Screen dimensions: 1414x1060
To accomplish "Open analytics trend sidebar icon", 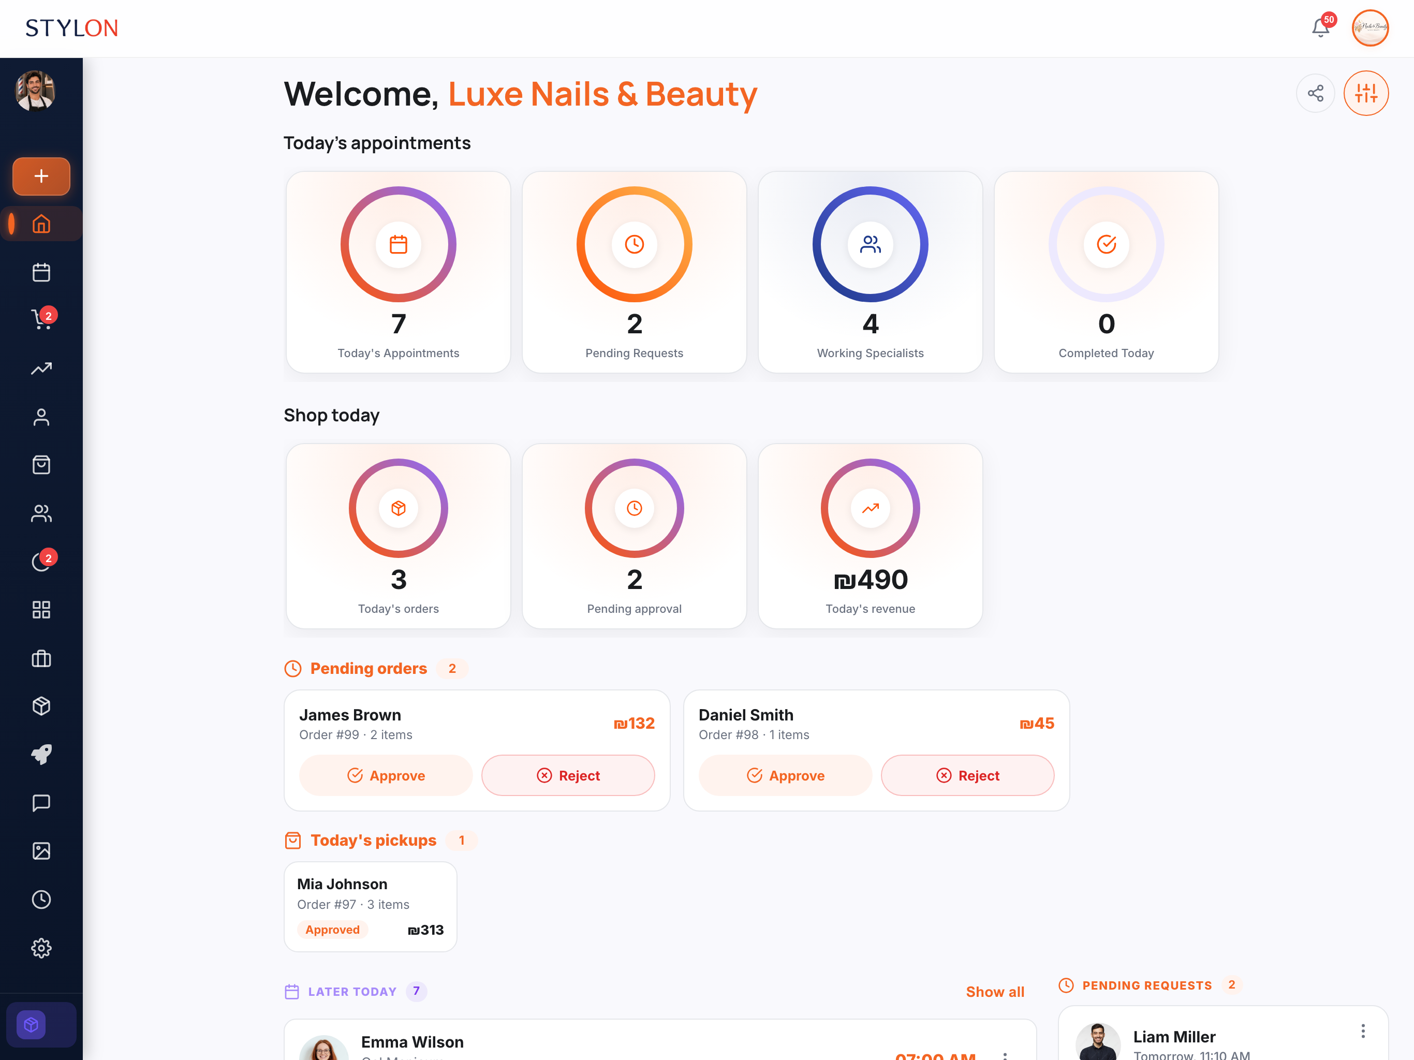I will click(x=41, y=369).
